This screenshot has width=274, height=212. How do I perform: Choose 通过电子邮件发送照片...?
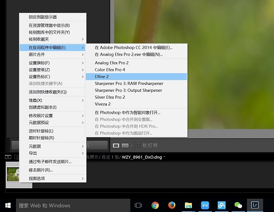click(x=53, y=162)
